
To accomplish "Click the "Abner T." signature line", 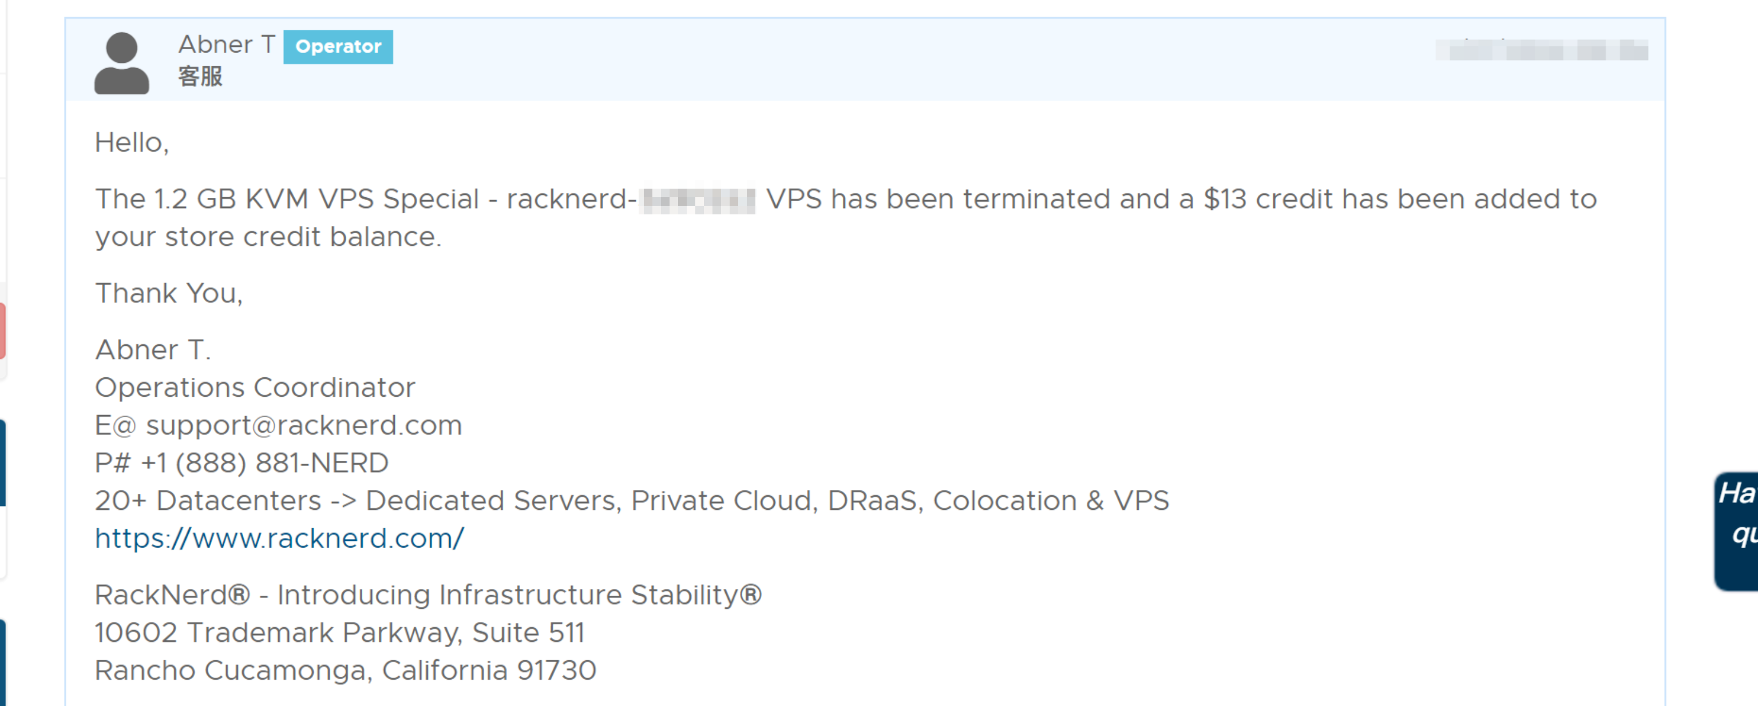I will (153, 350).
